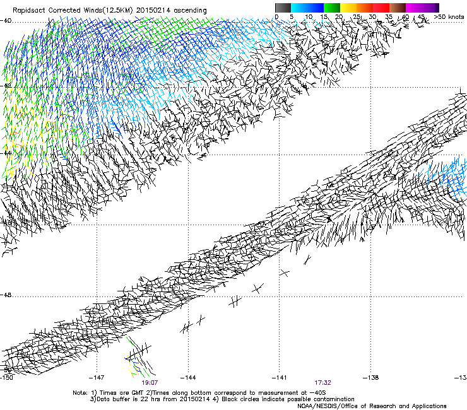
Task: Click the '-44' latitude axis label
Action: click(6, 153)
